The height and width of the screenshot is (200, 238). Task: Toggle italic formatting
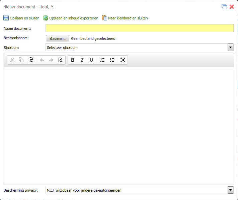pos(82,60)
